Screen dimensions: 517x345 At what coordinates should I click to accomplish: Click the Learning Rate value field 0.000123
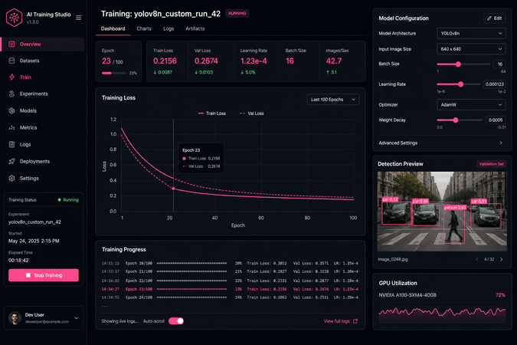click(x=494, y=84)
